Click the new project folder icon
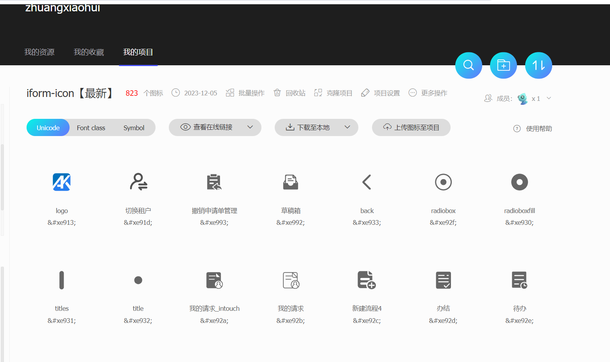This screenshot has height=362, width=610. click(x=503, y=65)
